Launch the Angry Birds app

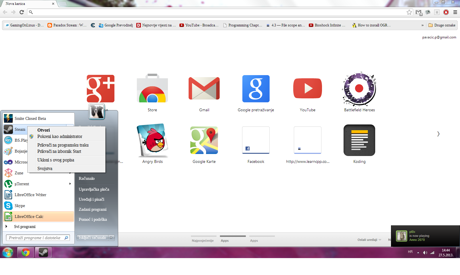click(x=152, y=141)
